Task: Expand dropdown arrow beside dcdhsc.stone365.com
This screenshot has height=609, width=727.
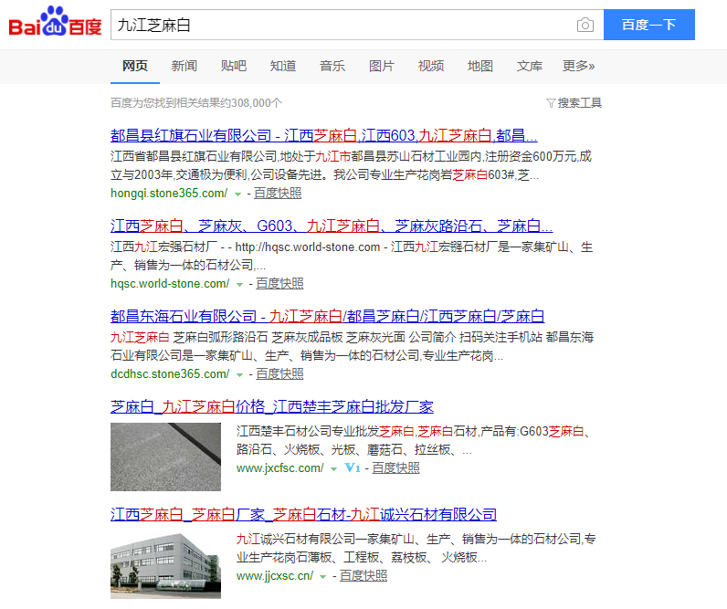Action: (x=239, y=374)
